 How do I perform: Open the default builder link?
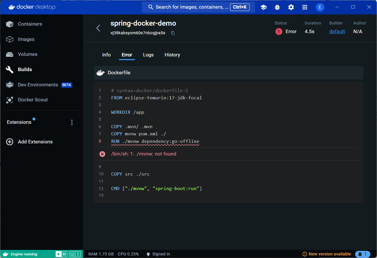[x=337, y=31]
